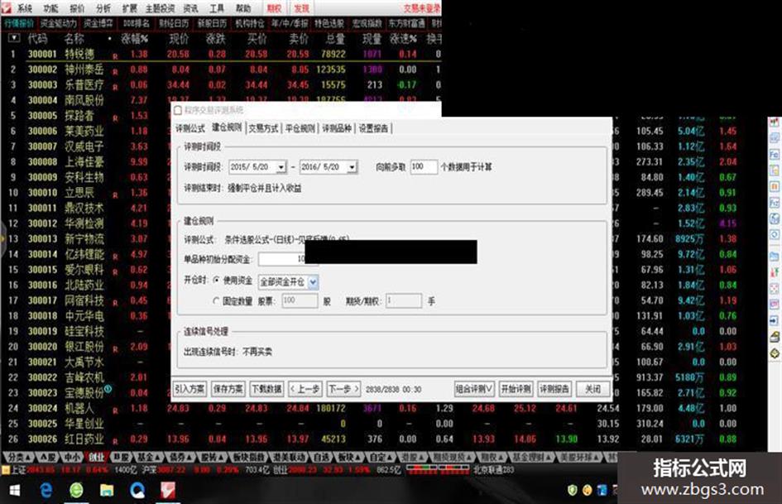782x504 pixels.
Task: Open the green 360 browser taskbar icon
Action: pyautogui.click(x=76, y=491)
